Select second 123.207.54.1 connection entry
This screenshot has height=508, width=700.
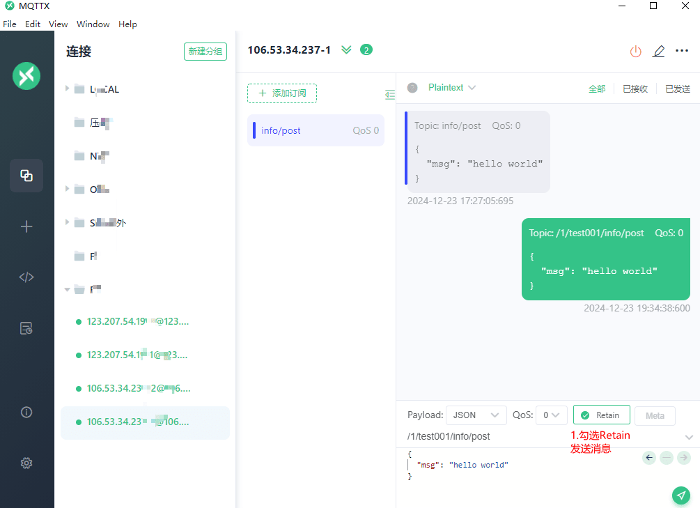pyautogui.click(x=145, y=355)
